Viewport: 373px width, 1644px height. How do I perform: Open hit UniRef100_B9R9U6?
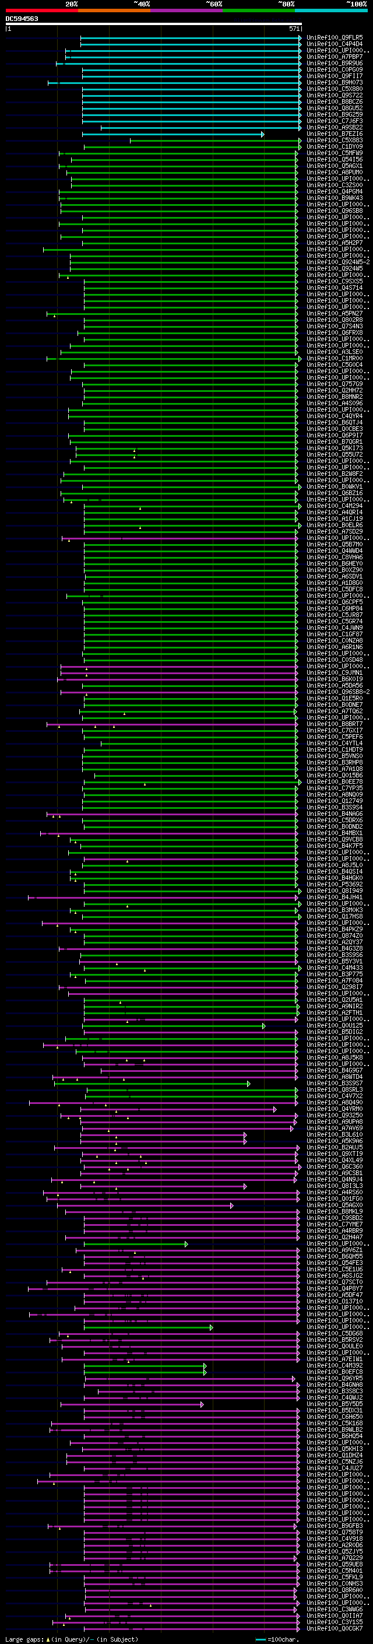335,63
